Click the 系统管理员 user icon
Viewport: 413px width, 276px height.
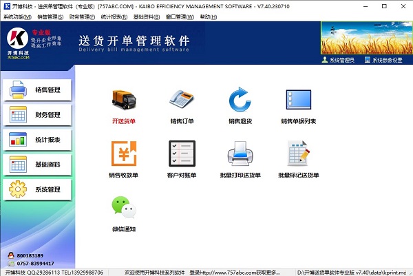(324, 60)
